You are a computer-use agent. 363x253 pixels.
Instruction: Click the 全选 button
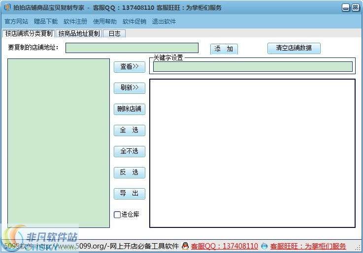130,130
